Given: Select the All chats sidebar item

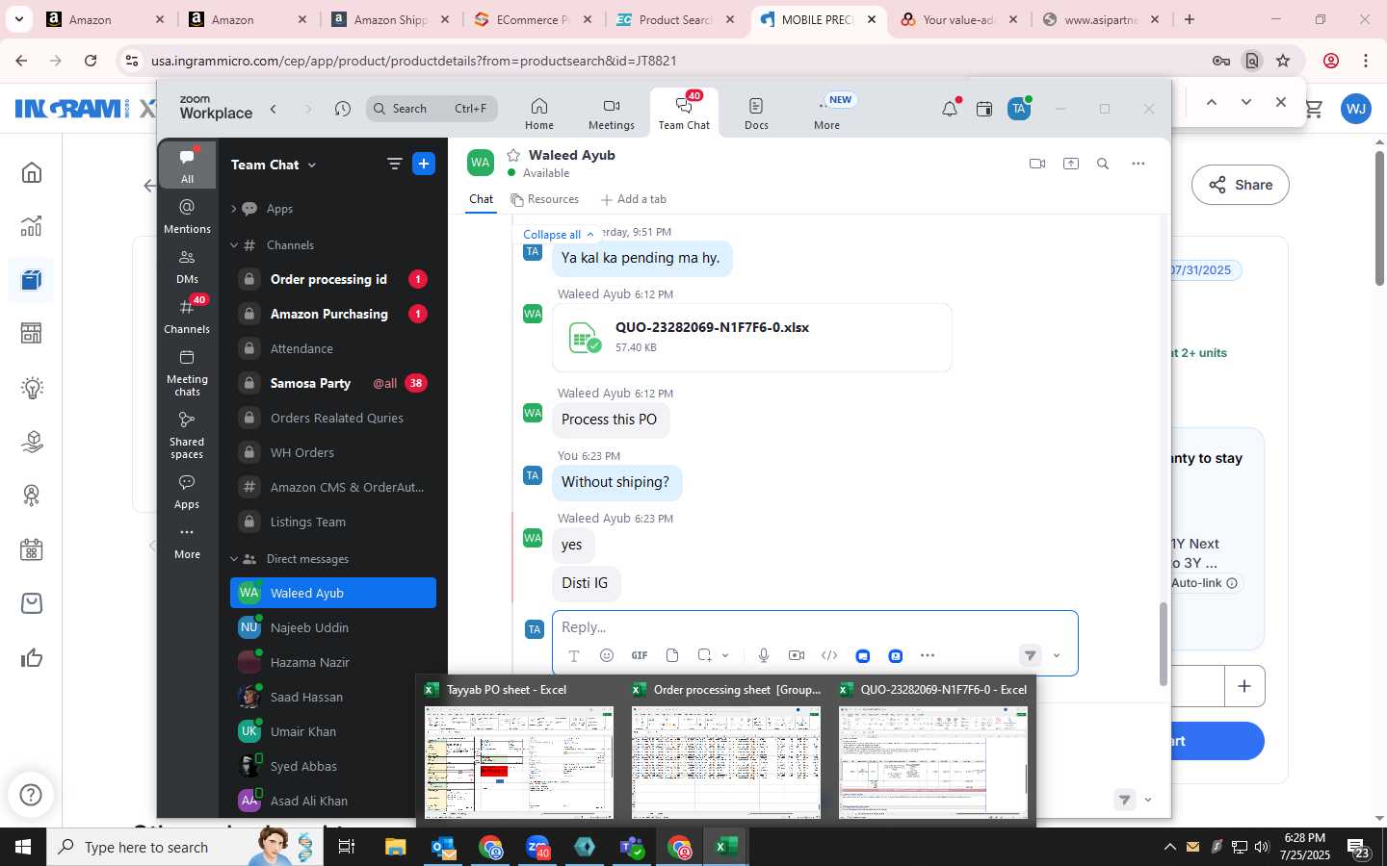Looking at the screenshot, I should [x=187, y=166].
